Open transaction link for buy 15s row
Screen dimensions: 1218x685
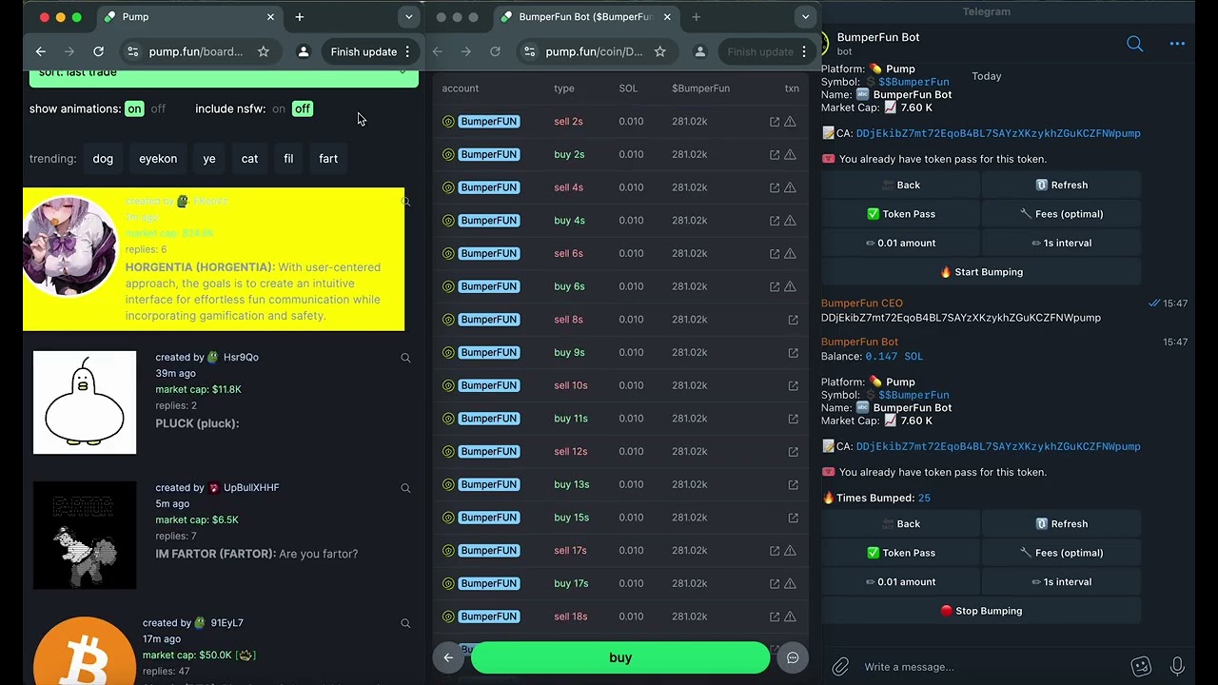point(793,518)
